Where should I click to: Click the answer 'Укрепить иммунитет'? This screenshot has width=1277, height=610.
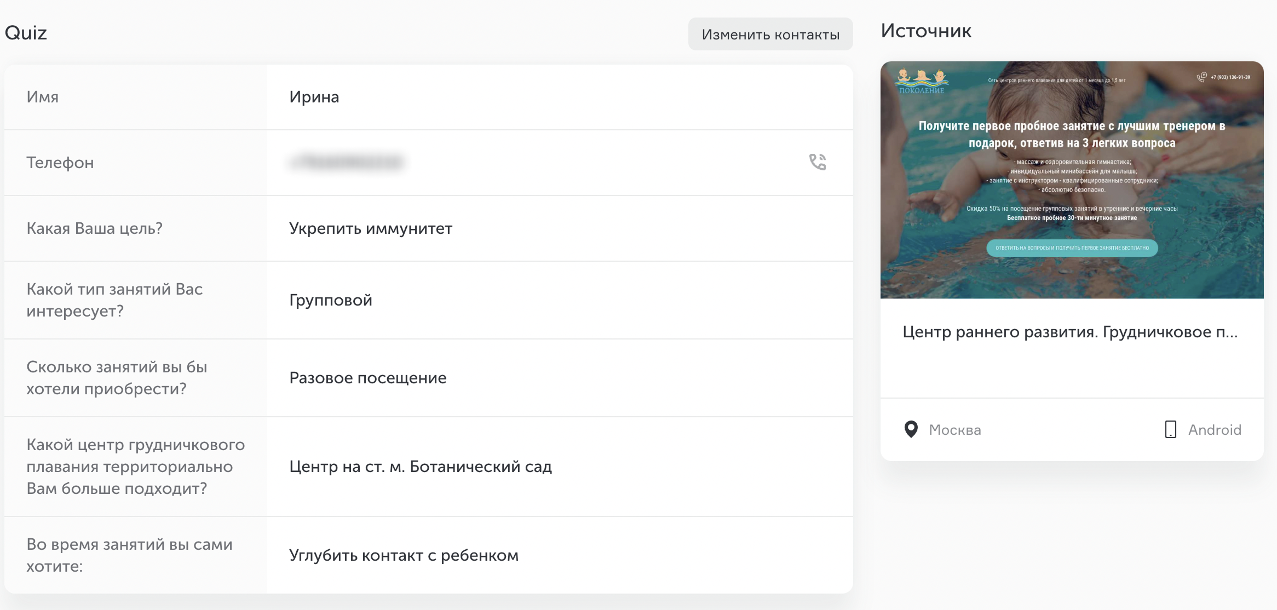(x=371, y=228)
